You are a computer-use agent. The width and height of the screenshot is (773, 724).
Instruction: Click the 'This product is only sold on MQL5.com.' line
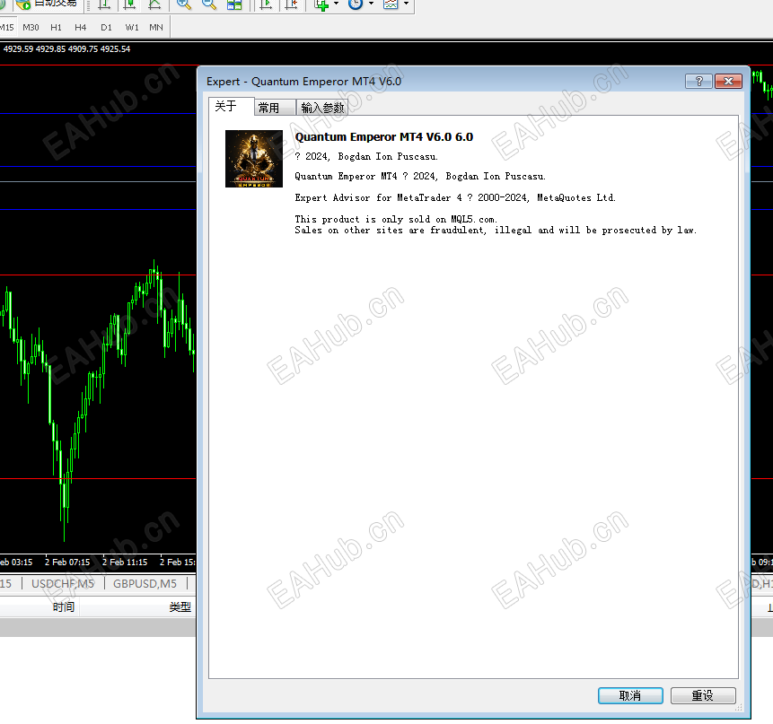click(396, 219)
